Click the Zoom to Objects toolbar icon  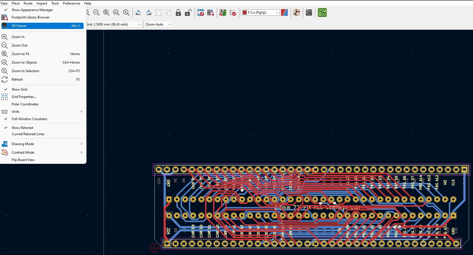tap(116, 12)
